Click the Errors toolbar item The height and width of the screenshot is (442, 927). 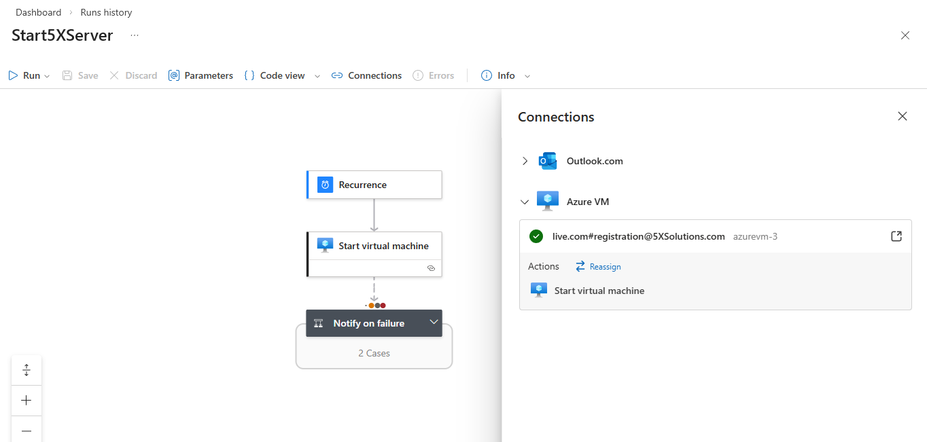433,75
